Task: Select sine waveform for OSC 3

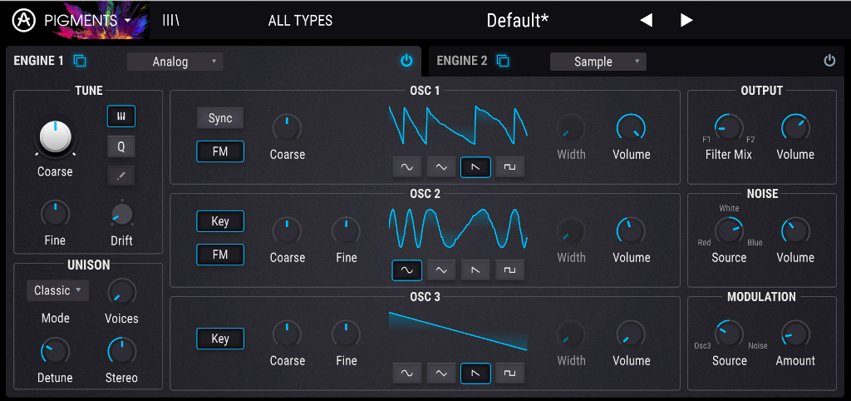Action: 407,374
